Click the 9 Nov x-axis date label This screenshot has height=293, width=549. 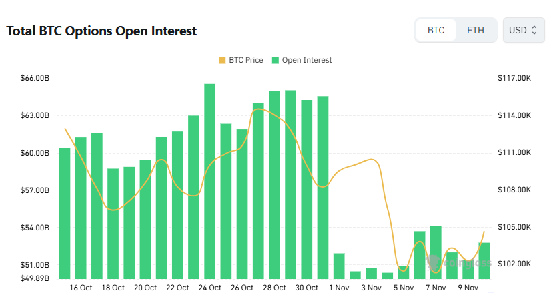click(468, 288)
